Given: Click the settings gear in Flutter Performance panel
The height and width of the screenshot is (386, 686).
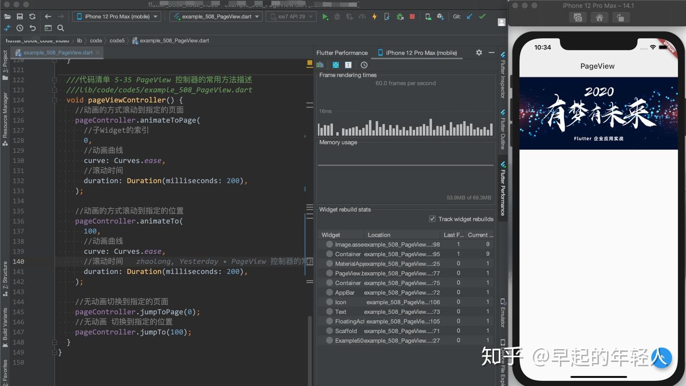Looking at the screenshot, I should pos(479,53).
